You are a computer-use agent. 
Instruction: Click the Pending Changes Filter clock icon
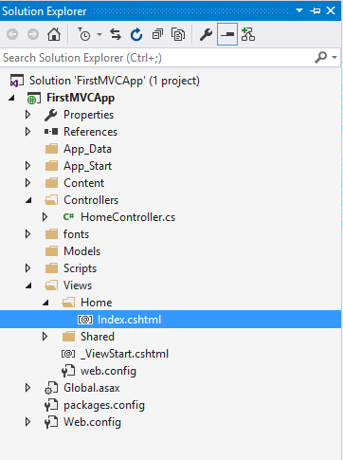point(84,34)
